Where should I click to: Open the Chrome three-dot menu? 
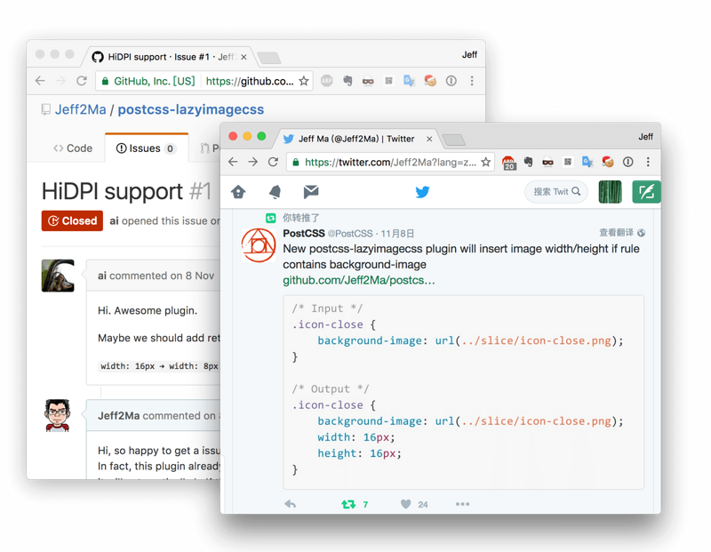tap(649, 163)
